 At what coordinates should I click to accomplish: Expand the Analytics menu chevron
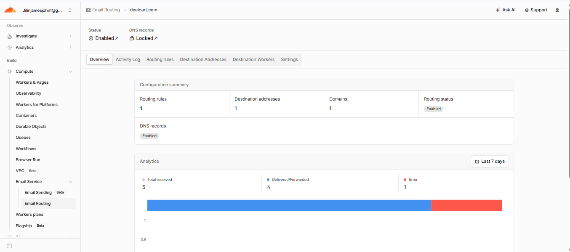pyautogui.click(x=70, y=48)
